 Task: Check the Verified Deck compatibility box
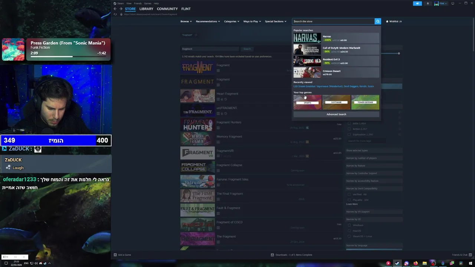click(349, 194)
